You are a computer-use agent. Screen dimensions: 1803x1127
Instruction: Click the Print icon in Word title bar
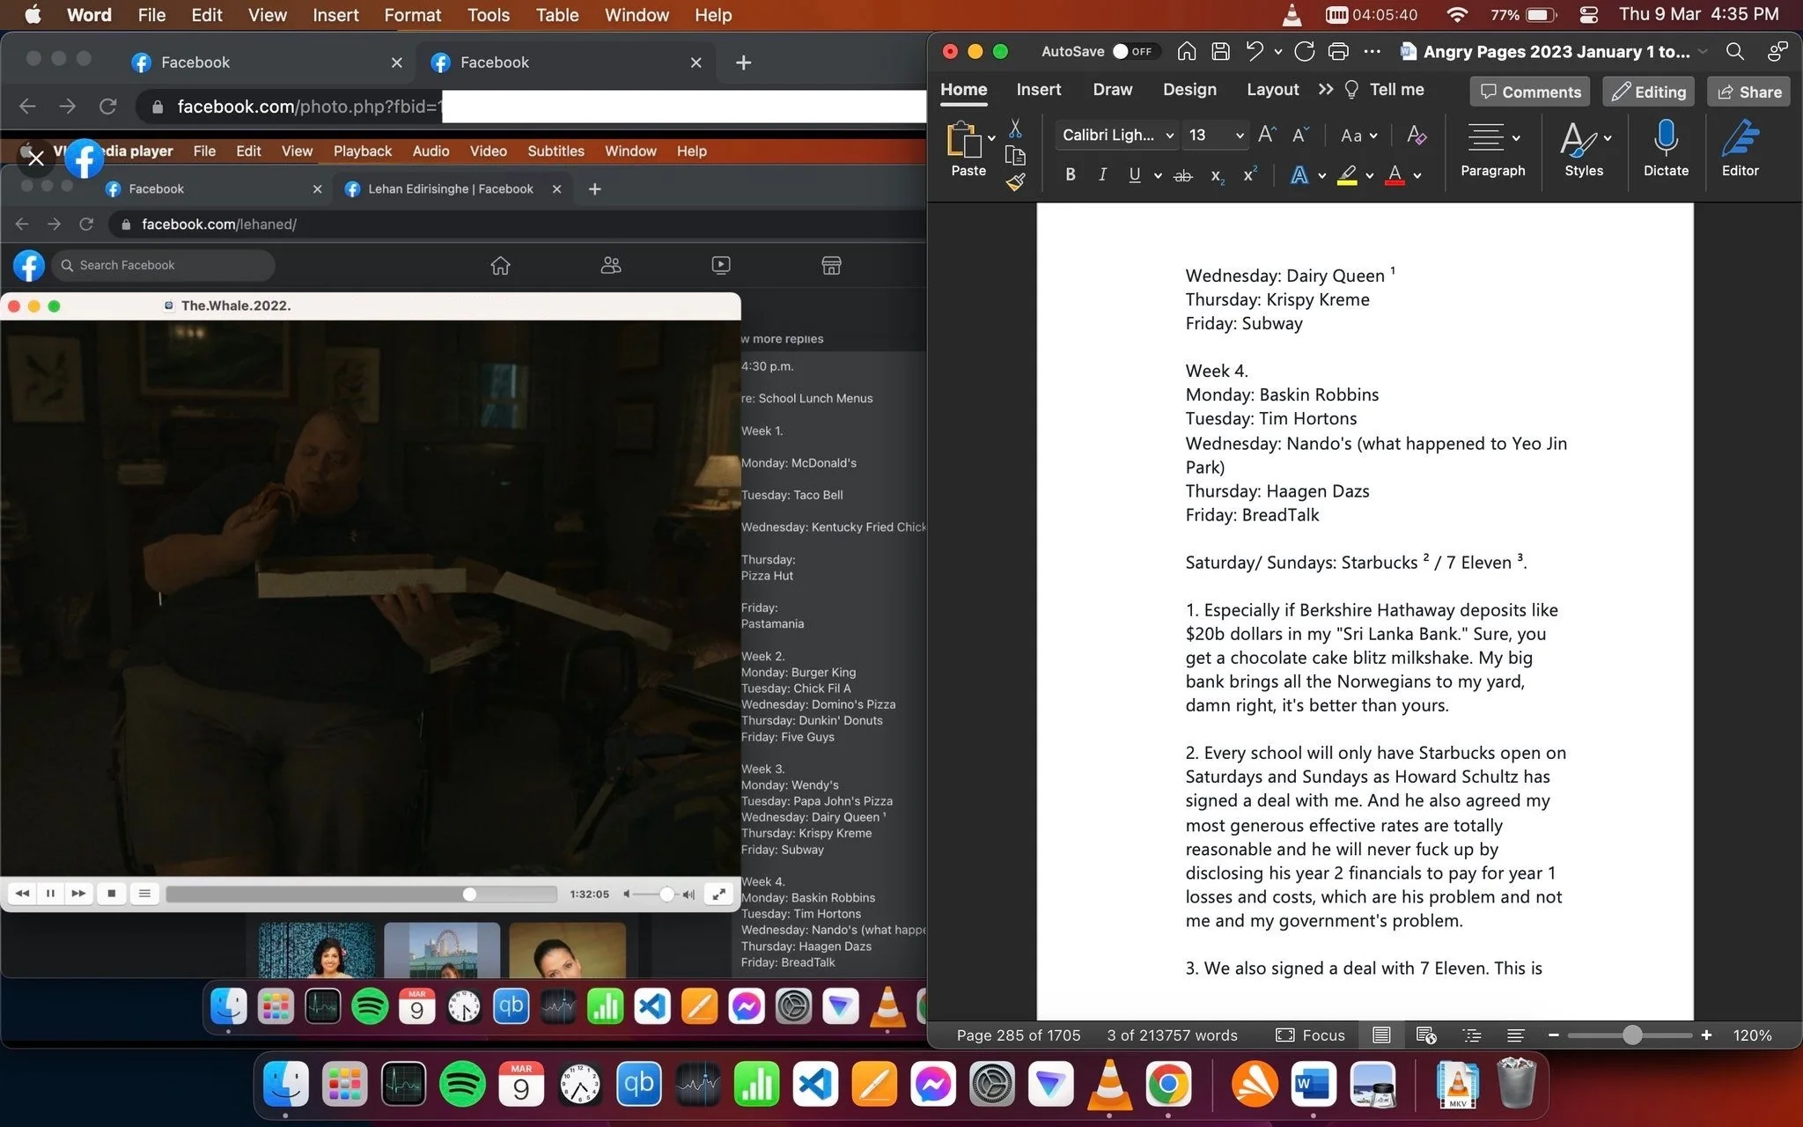[1338, 51]
